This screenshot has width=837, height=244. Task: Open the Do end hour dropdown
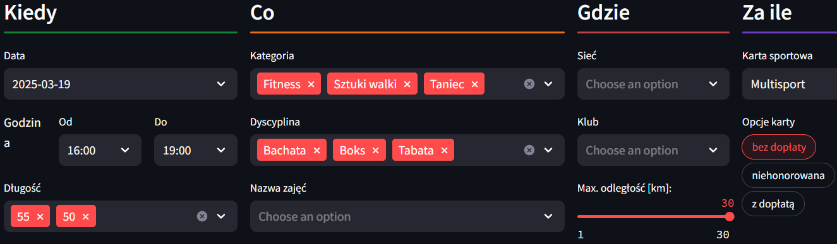coord(196,150)
